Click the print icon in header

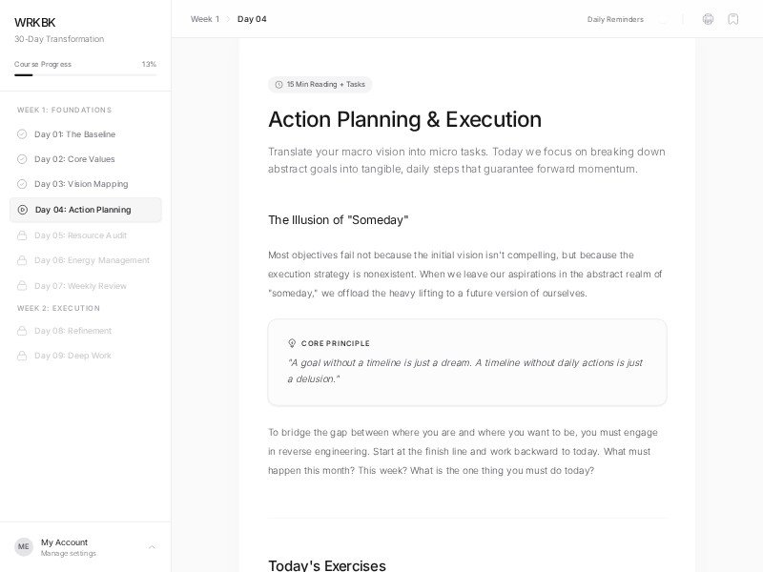(708, 19)
